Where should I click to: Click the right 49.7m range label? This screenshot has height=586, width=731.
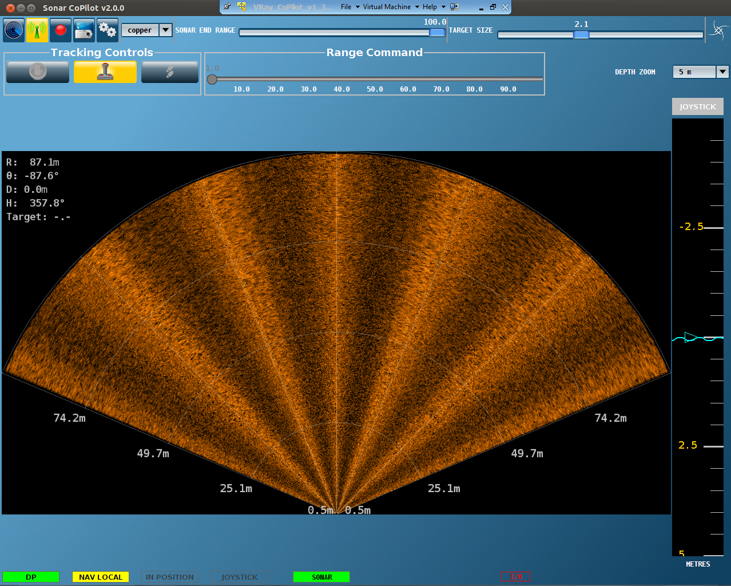tap(527, 454)
